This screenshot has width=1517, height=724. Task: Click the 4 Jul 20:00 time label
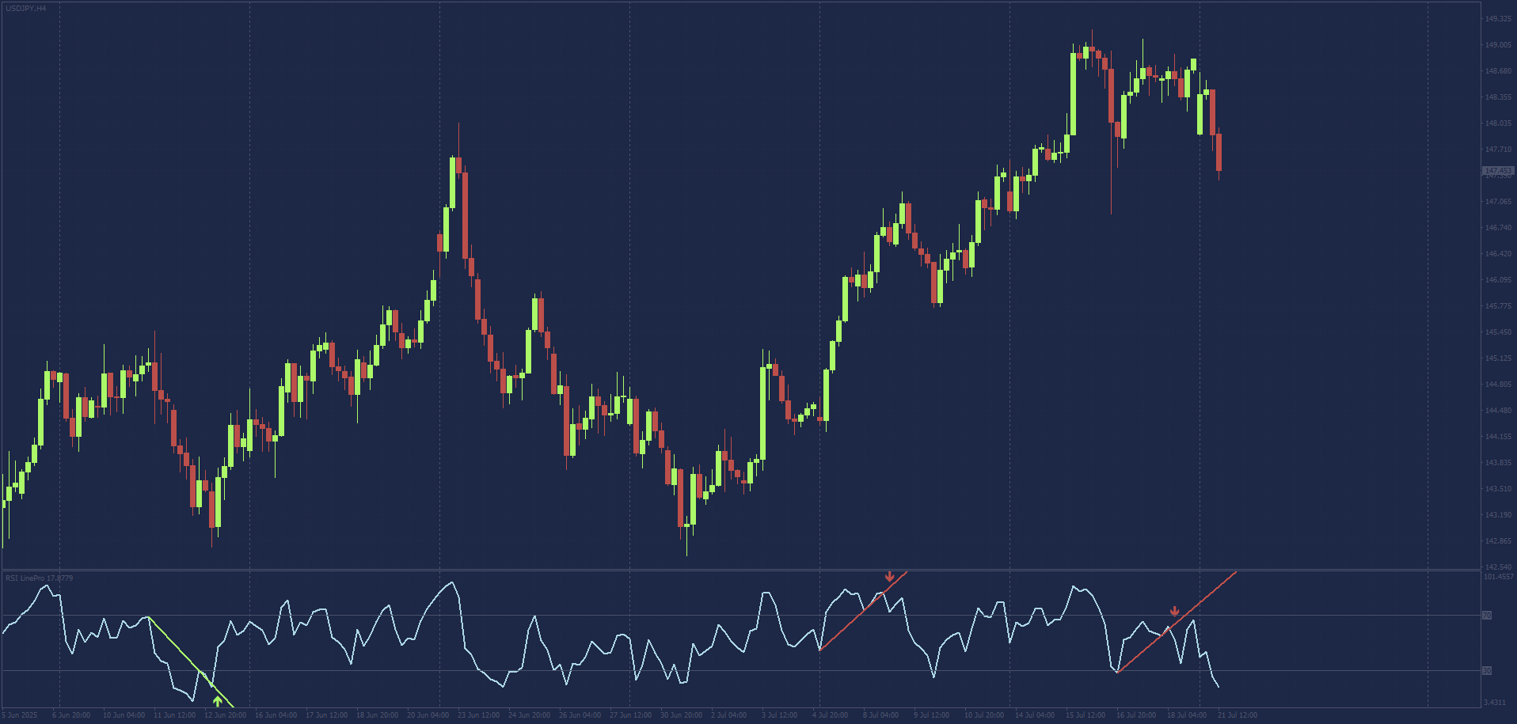(x=830, y=715)
